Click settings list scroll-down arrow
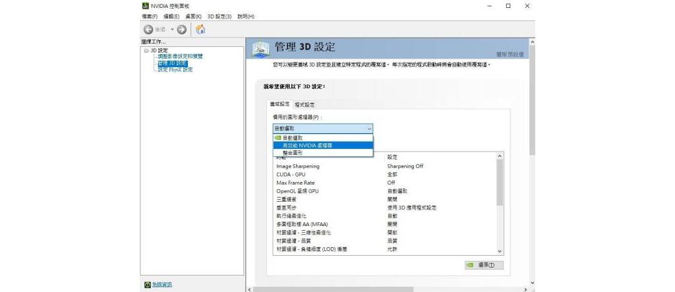This screenshot has width=675, height=292. click(500, 251)
